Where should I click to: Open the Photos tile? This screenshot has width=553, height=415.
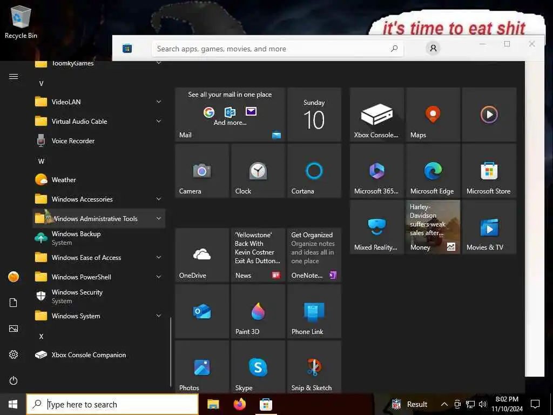(202, 367)
